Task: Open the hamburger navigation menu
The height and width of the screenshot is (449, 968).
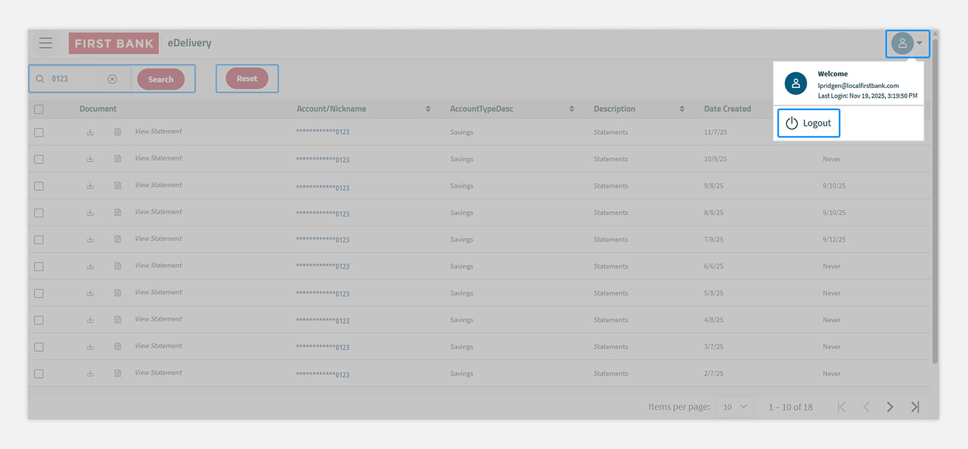Action: 46,44
